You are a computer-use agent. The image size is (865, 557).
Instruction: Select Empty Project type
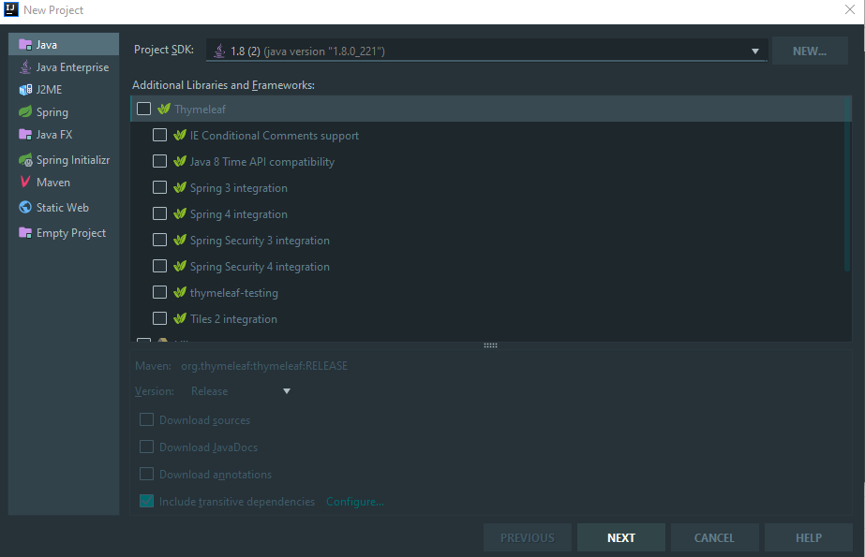64,232
